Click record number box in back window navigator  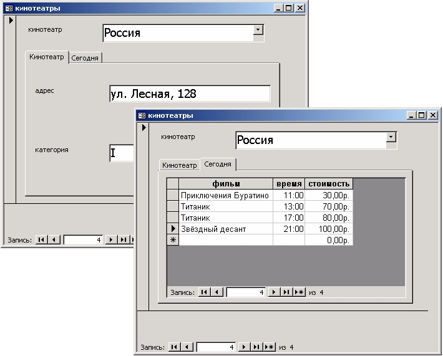83,240
